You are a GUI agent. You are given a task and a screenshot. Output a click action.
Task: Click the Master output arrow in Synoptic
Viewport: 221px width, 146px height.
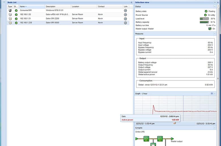[172, 139]
